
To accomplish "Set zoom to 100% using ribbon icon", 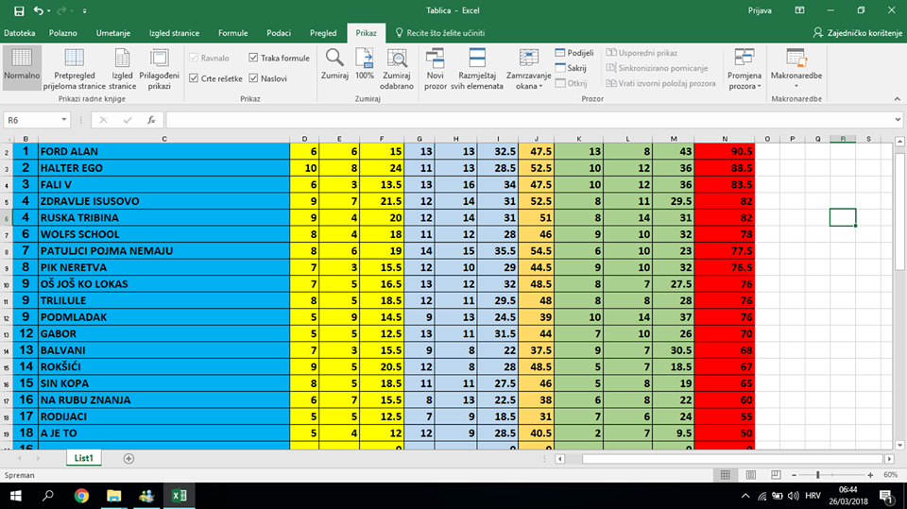I will pyautogui.click(x=365, y=59).
